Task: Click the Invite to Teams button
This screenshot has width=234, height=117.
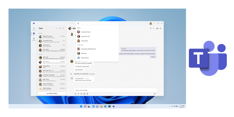Action: pos(52,93)
